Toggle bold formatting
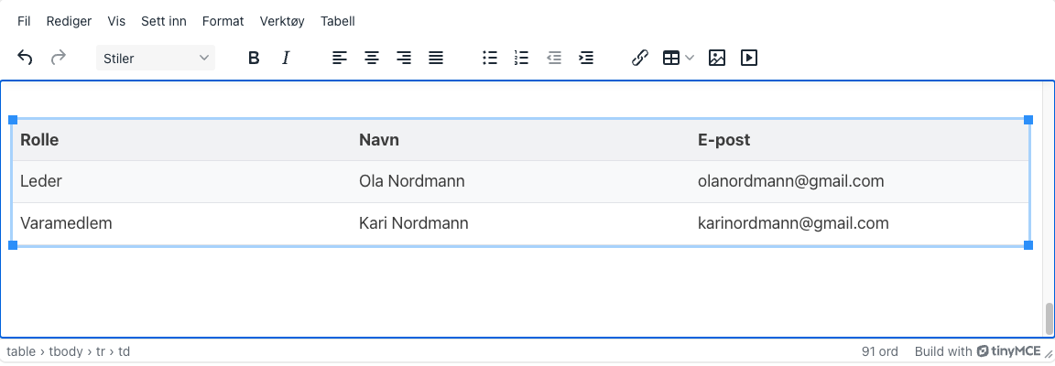This screenshot has width=1055, height=366. (x=254, y=58)
